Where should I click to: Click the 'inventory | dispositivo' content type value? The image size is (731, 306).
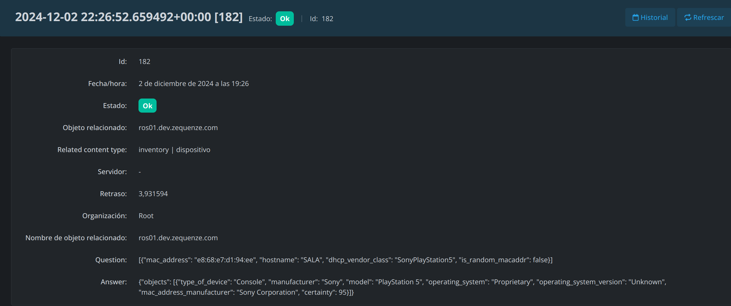coord(174,150)
